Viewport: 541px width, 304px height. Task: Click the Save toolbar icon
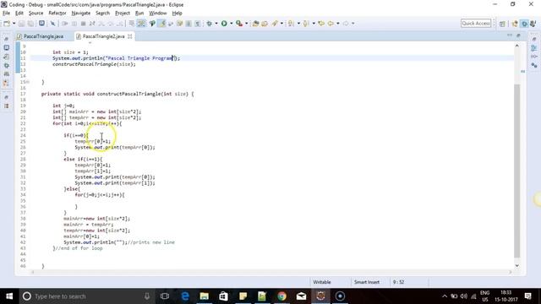[21, 24]
